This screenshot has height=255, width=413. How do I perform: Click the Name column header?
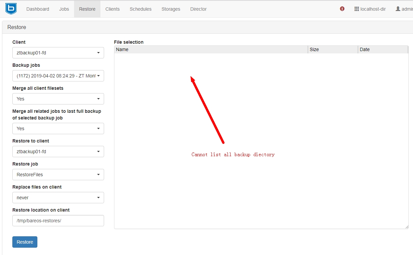pos(211,49)
